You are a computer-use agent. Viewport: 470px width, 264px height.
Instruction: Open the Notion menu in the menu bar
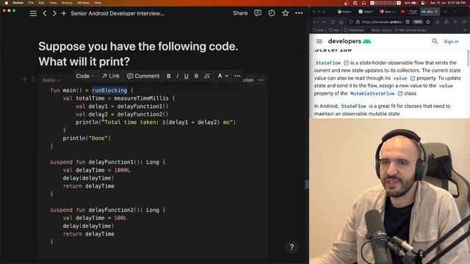[18, 3]
